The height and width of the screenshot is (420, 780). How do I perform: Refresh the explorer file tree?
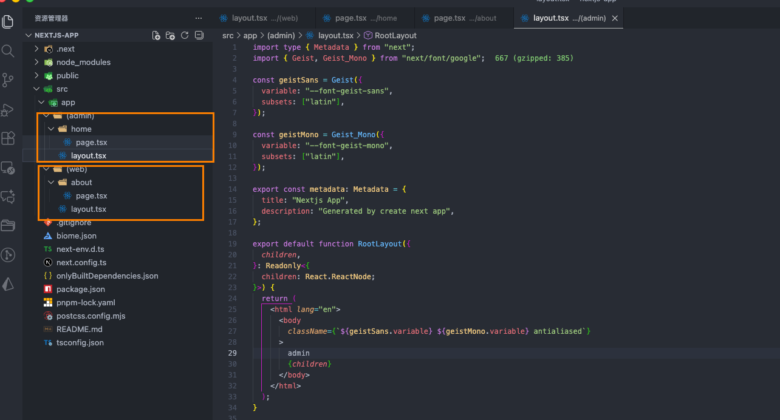point(185,36)
